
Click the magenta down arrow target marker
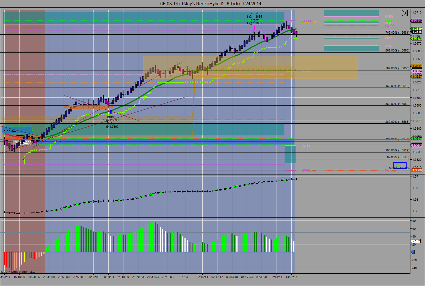pyautogui.click(x=255, y=28)
